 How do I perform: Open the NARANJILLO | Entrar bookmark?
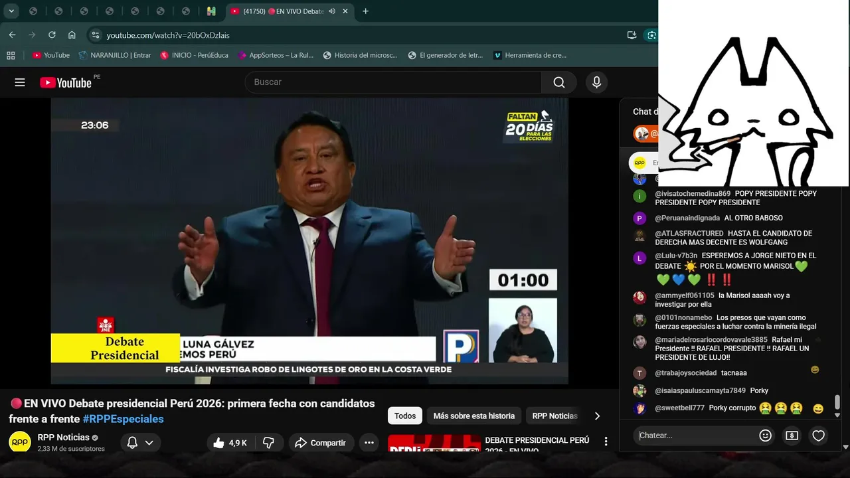pos(114,55)
